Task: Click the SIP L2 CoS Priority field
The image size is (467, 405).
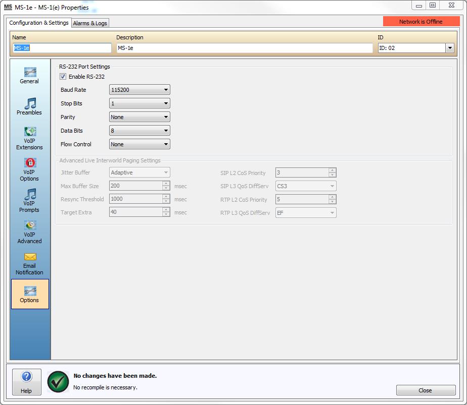Action: coord(302,172)
